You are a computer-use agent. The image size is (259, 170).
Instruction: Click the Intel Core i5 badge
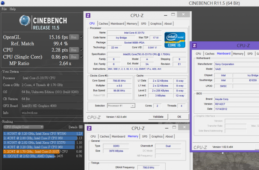(174, 40)
